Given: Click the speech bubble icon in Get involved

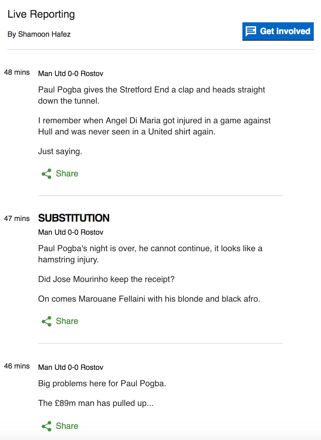Looking at the screenshot, I should (x=251, y=31).
